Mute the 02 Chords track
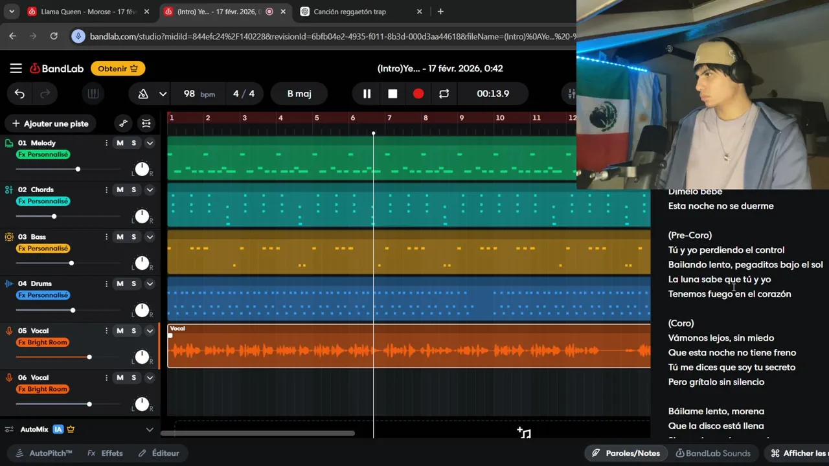This screenshot has height=466, width=829. 120,190
